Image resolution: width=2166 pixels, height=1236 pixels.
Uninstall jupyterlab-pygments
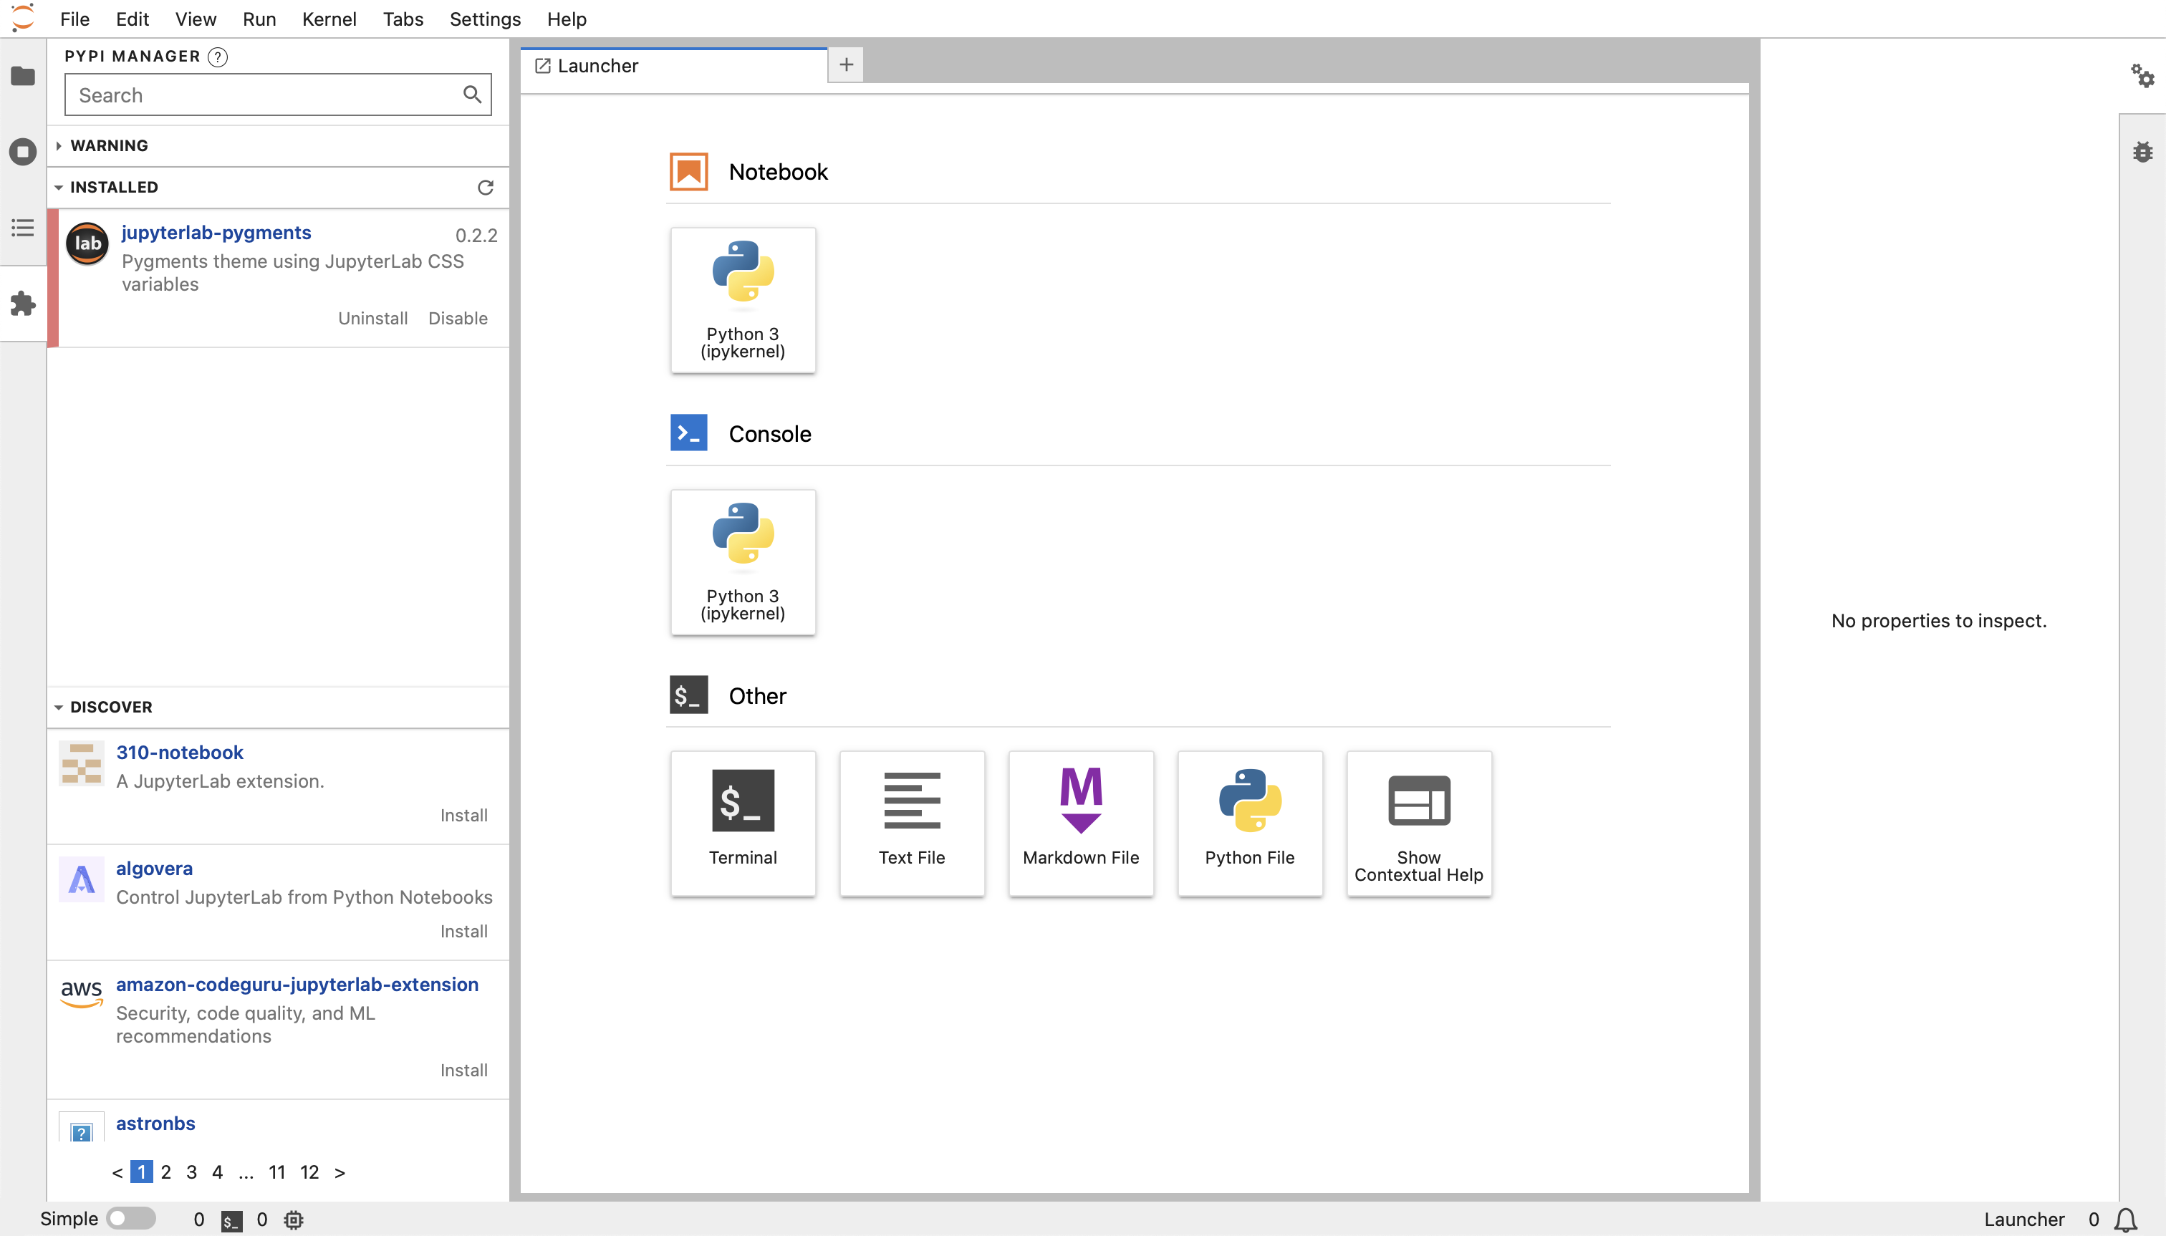coord(372,319)
